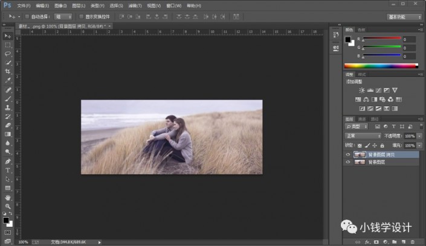Select the Lasso tool
This screenshot has height=246, width=426.
click(x=8, y=54)
